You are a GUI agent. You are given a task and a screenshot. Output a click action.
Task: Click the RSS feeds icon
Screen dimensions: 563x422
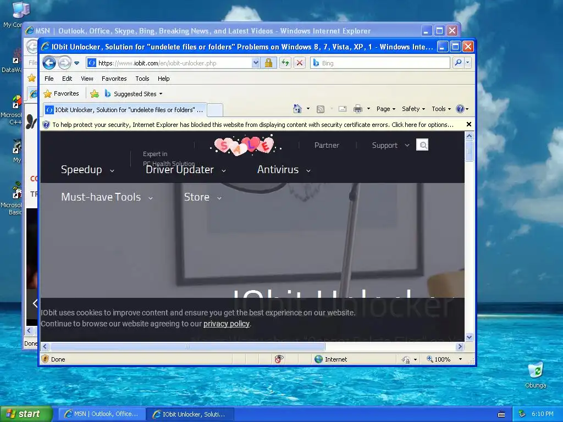pos(321,109)
